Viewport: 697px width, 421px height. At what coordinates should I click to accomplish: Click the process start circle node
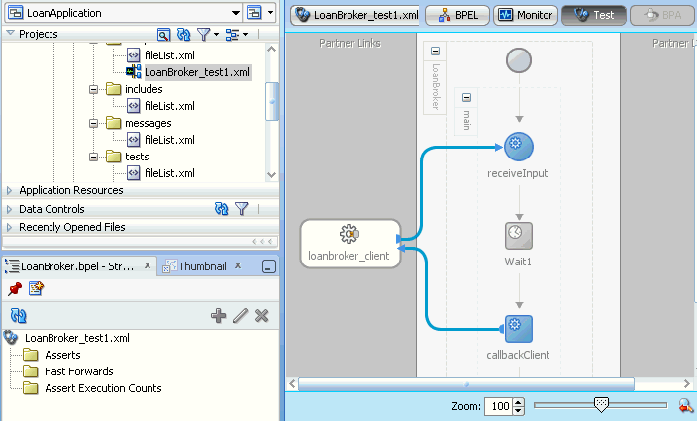tap(519, 60)
